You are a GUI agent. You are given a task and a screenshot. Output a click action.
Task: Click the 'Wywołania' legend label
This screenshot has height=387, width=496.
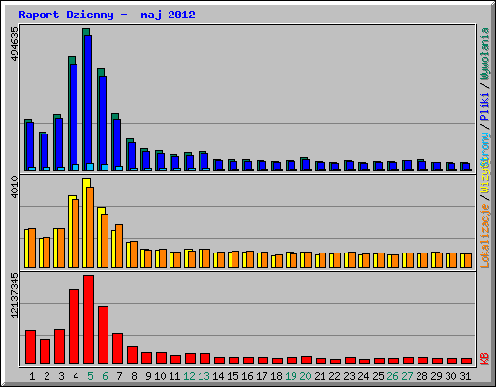(x=485, y=54)
